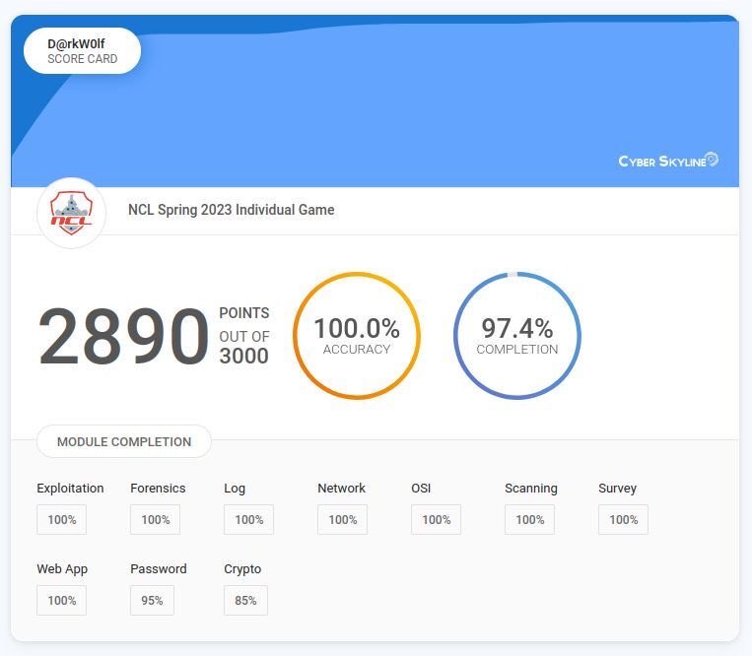752x656 pixels.
Task: Click the Forensics 100% box
Action: coord(156,519)
